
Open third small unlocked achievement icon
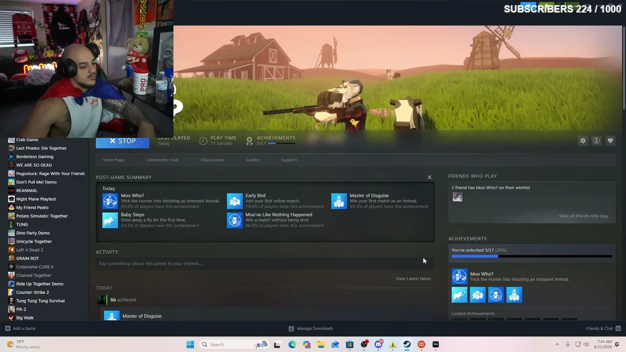495,295
